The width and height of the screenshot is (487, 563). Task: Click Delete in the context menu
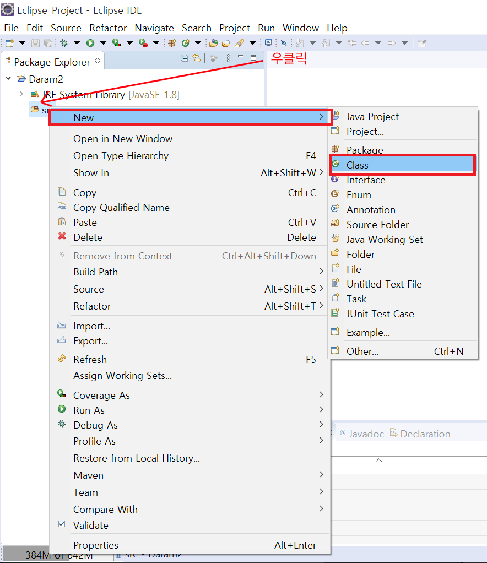click(190, 237)
